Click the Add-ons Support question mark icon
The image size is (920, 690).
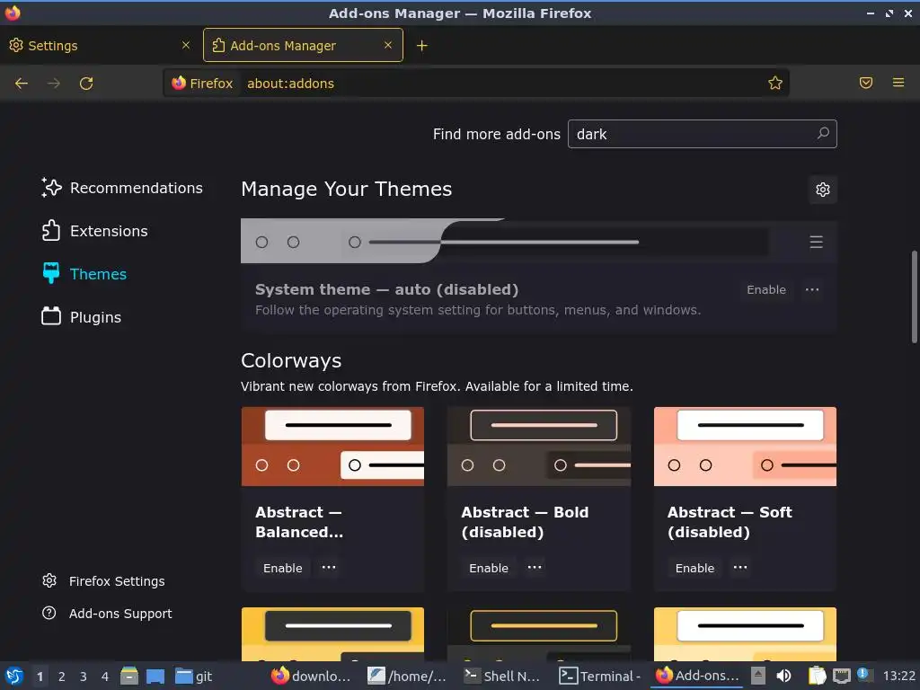coord(49,613)
